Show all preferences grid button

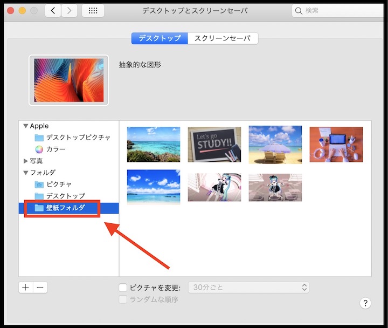coord(93,11)
